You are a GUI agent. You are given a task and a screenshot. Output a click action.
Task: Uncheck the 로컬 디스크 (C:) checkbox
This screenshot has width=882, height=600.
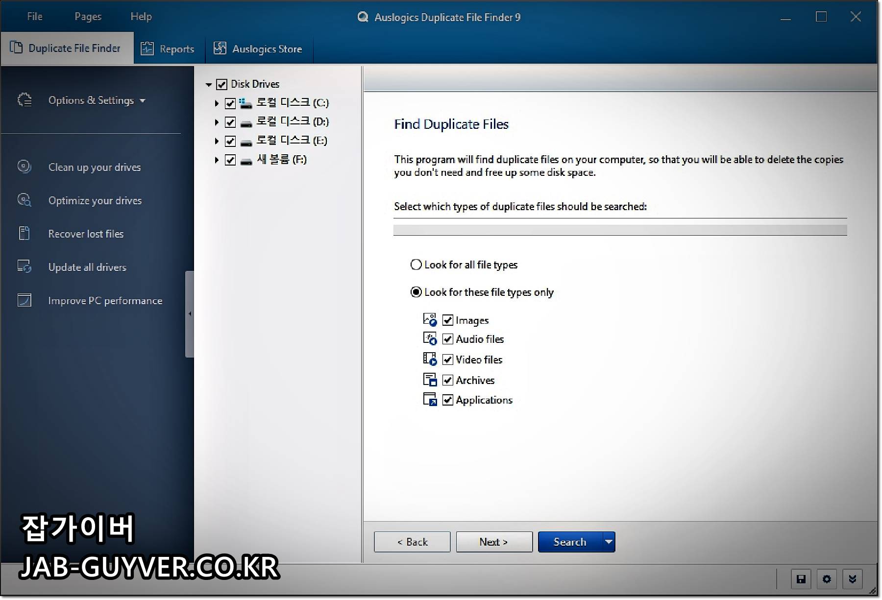click(x=230, y=103)
